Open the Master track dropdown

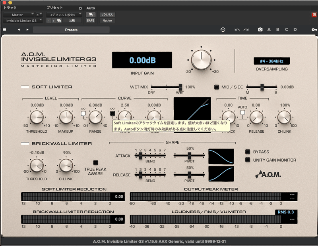point(18,15)
